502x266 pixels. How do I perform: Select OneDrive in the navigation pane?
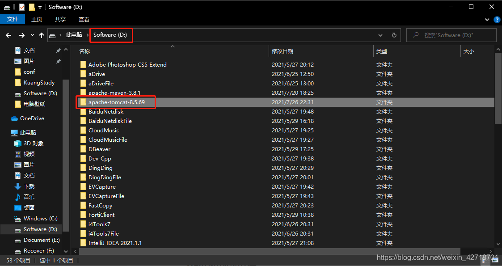point(32,118)
